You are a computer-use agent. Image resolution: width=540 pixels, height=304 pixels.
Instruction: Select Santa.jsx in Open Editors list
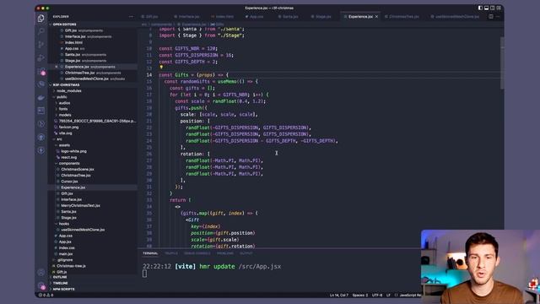(x=73, y=55)
